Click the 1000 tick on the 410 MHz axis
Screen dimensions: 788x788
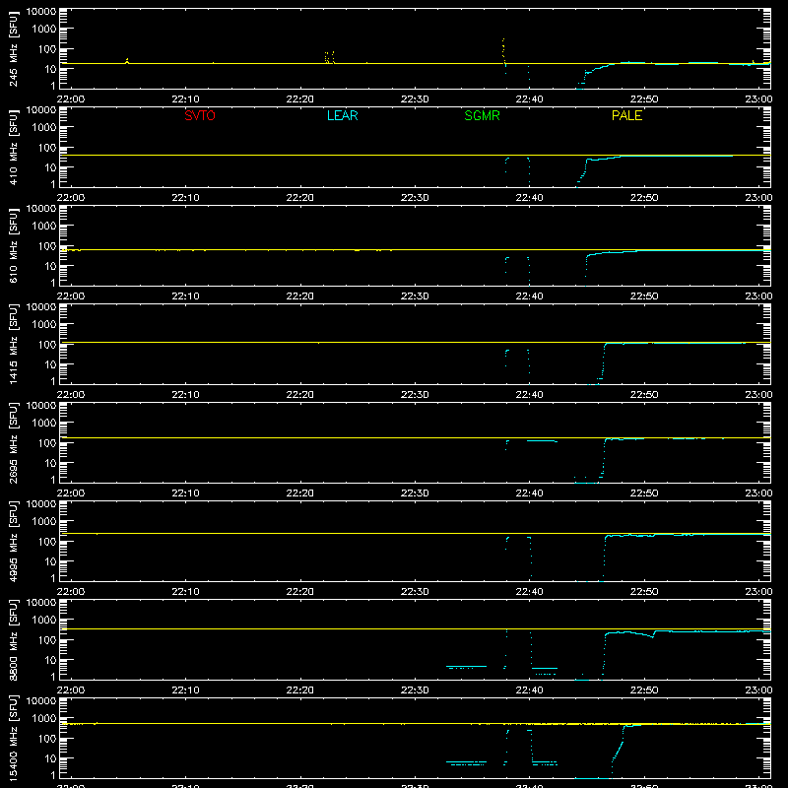click(x=44, y=127)
